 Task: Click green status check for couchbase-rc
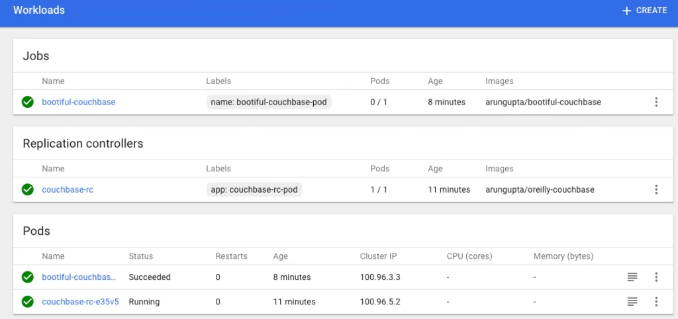click(x=28, y=189)
